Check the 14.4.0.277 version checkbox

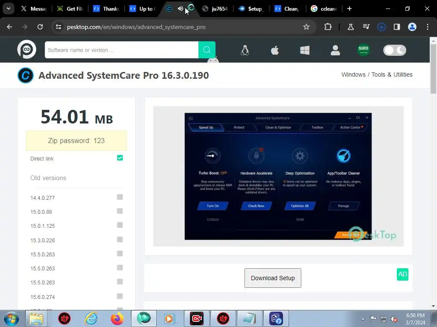pyautogui.click(x=120, y=197)
